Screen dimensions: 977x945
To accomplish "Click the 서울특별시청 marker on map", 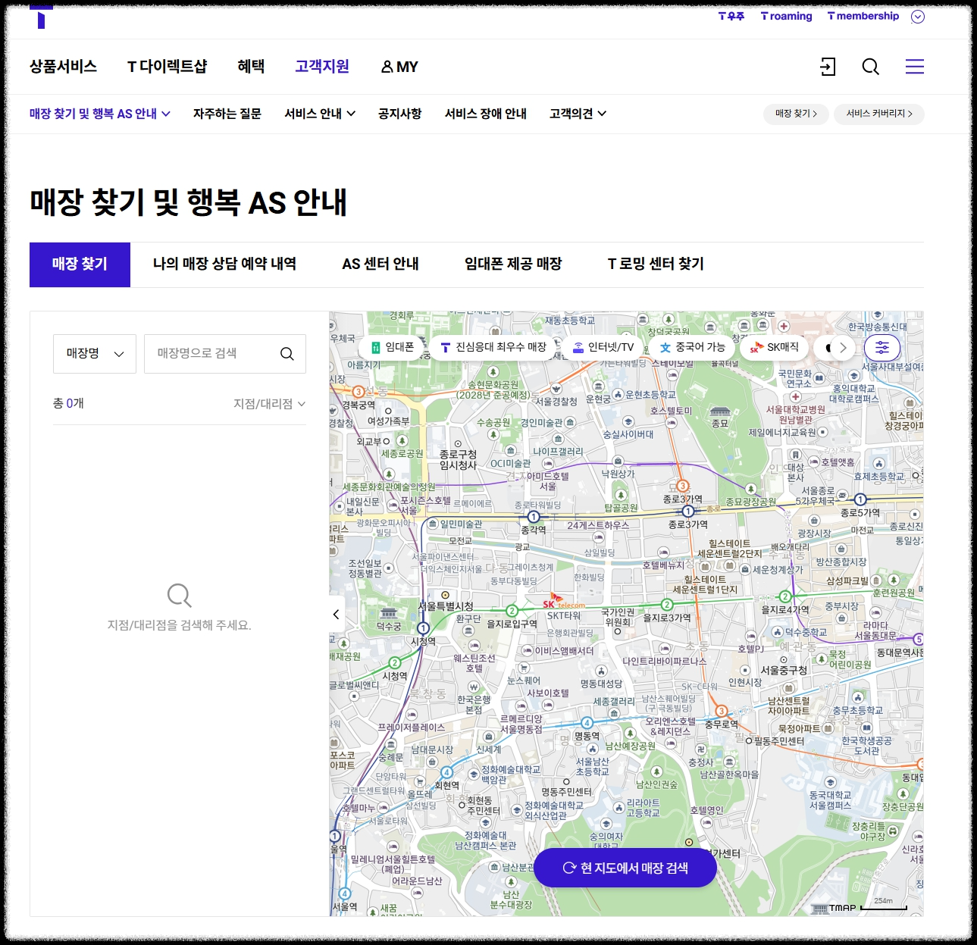I will click(x=446, y=595).
